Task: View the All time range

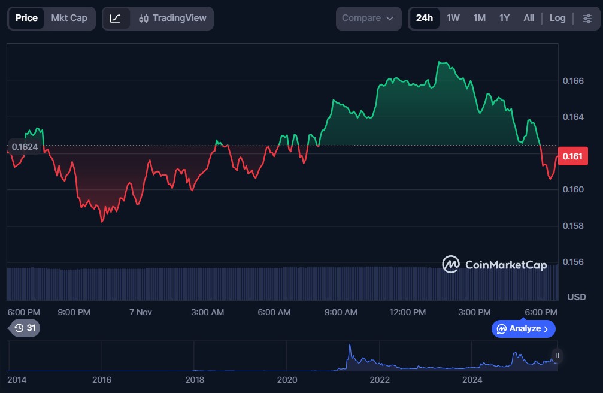Action: pos(529,18)
